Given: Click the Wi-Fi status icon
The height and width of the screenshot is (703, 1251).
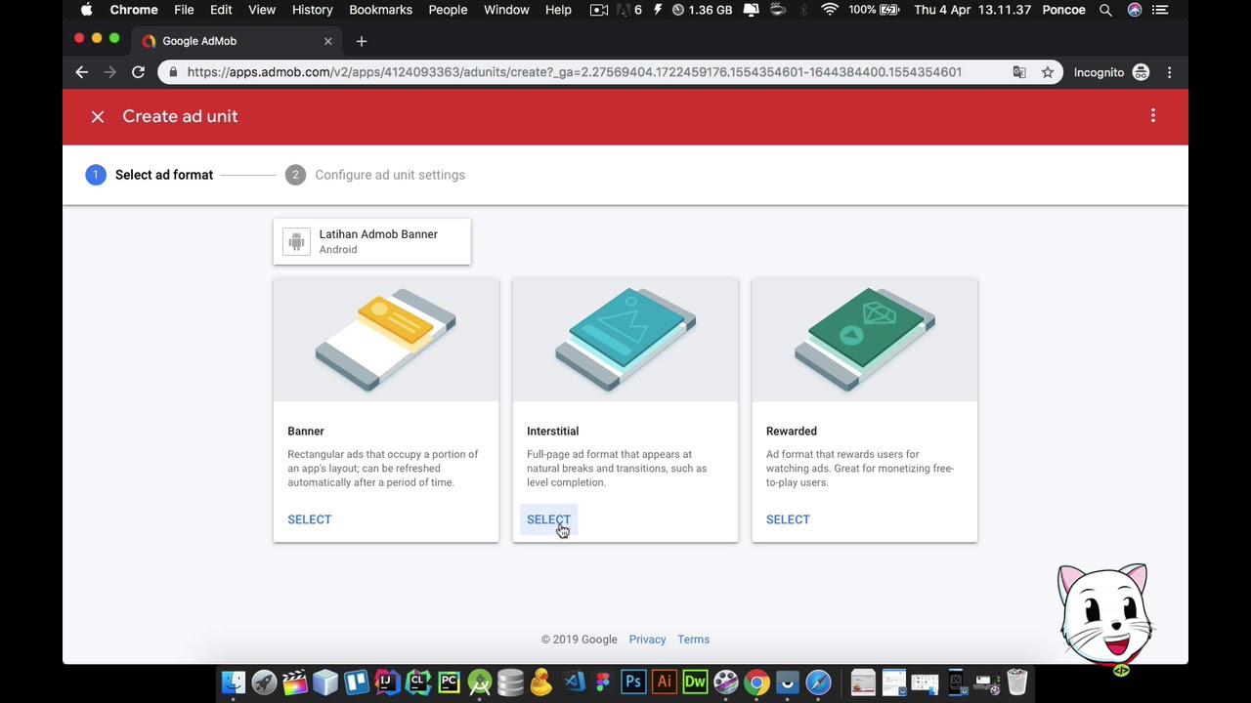Looking at the screenshot, I should point(830,10).
